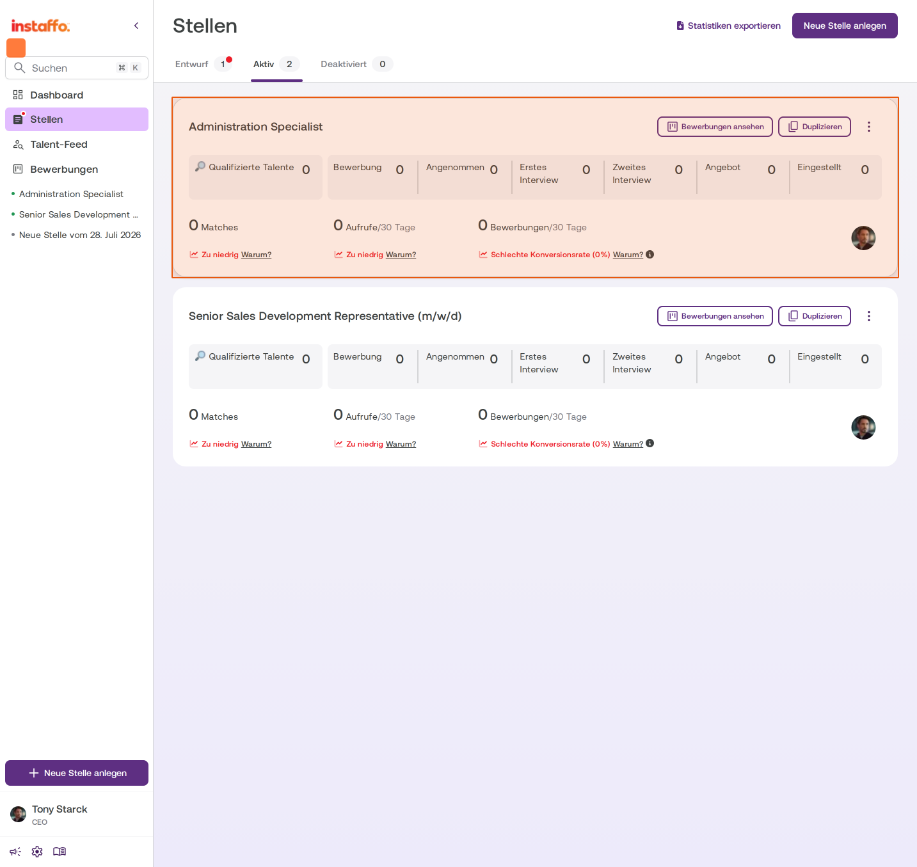Click recruiter avatar on Senior Sales card
Viewport: 917px width, 867px height.
tap(863, 427)
